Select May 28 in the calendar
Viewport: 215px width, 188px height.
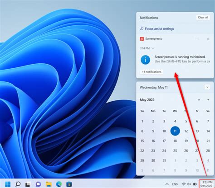point(208,150)
